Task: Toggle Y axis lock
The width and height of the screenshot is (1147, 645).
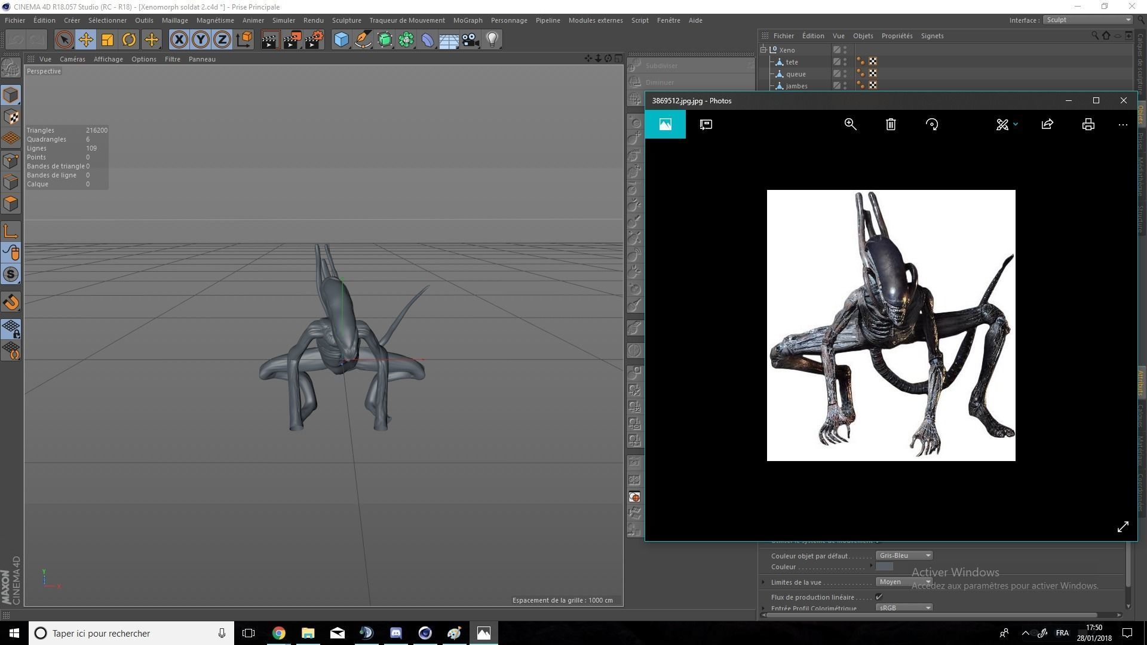Action: pos(200,40)
